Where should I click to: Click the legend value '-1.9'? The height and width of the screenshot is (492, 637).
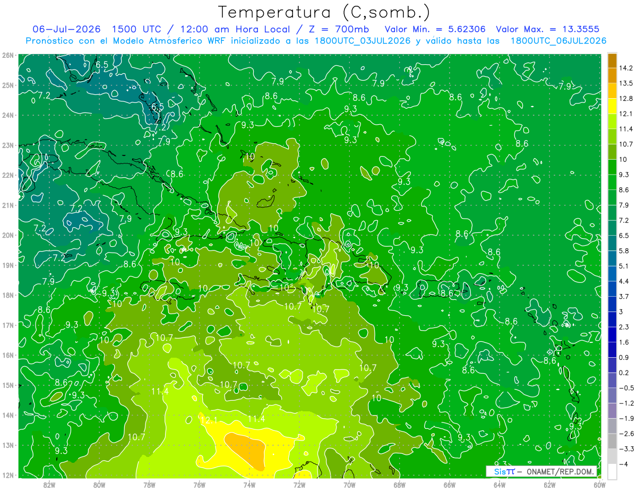tap(626, 418)
